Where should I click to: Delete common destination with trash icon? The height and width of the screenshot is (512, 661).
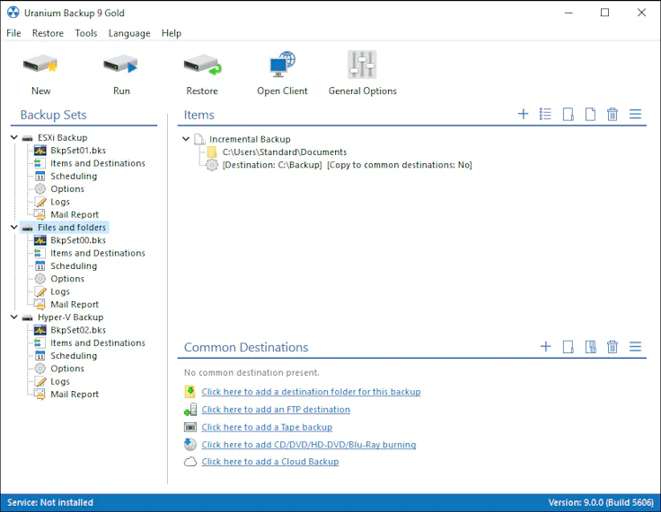pos(613,346)
